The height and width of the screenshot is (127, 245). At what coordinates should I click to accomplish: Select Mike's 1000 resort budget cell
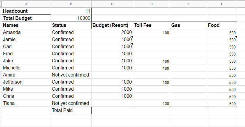click(x=112, y=89)
